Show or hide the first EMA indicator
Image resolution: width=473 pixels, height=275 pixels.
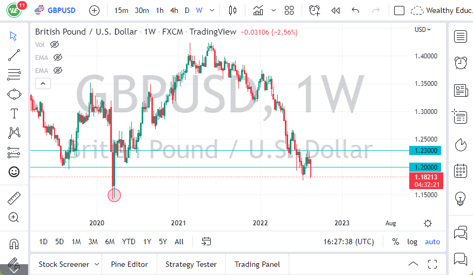point(58,57)
